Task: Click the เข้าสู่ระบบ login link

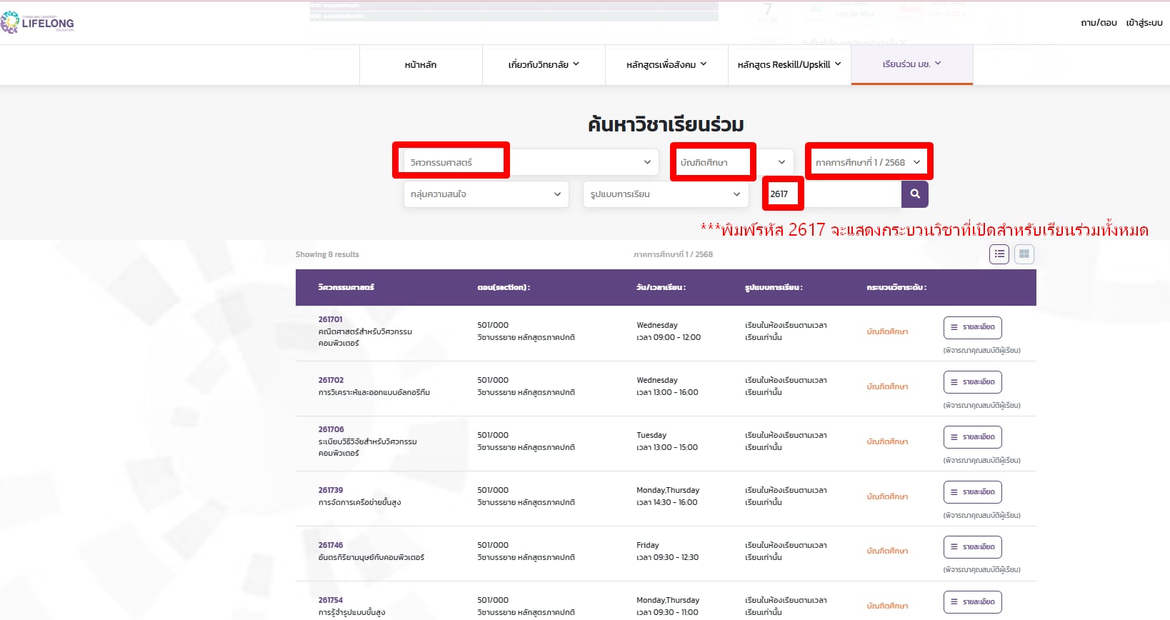Action: click(x=1144, y=23)
